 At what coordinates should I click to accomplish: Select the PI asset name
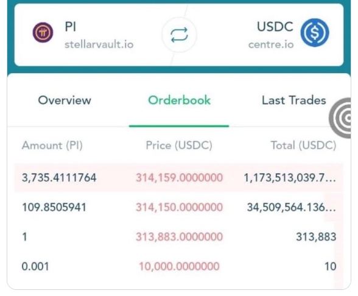tap(71, 27)
